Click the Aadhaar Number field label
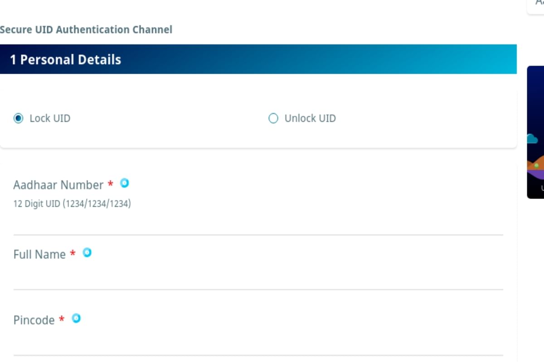Image resolution: width=544 pixels, height=362 pixels. pos(58,185)
